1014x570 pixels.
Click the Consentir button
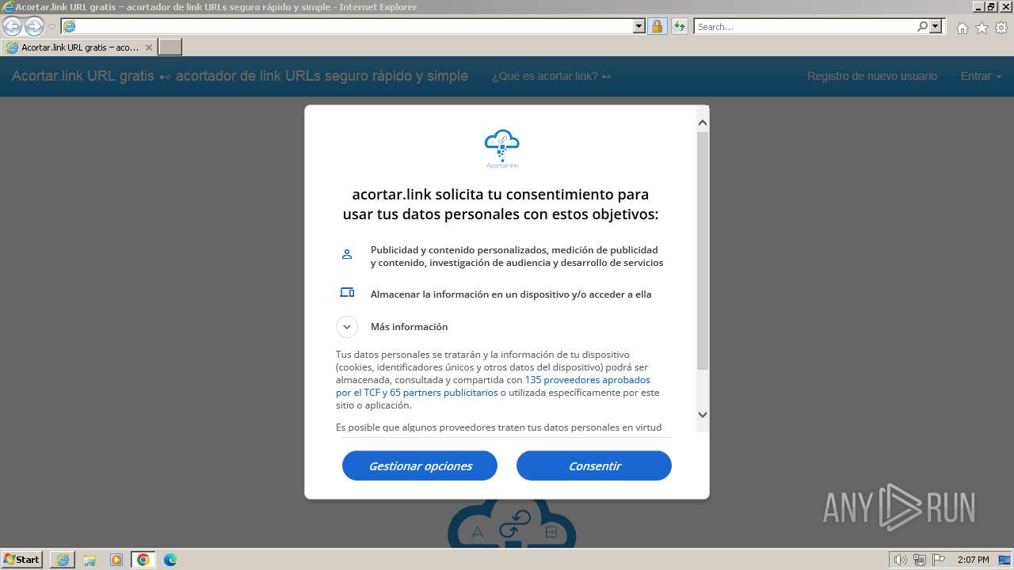pos(594,465)
